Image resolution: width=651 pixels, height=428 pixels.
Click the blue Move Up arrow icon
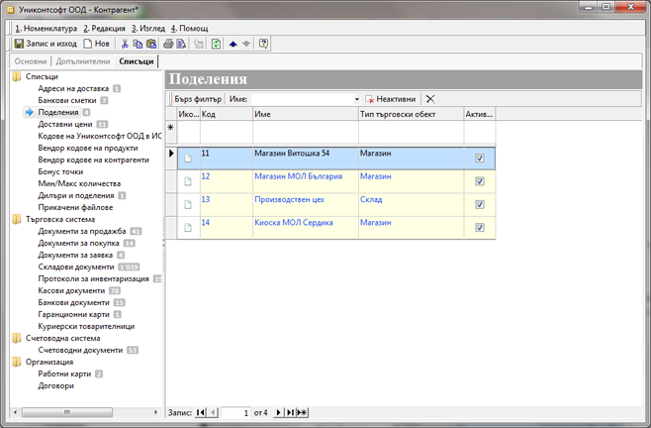click(232, 44)
